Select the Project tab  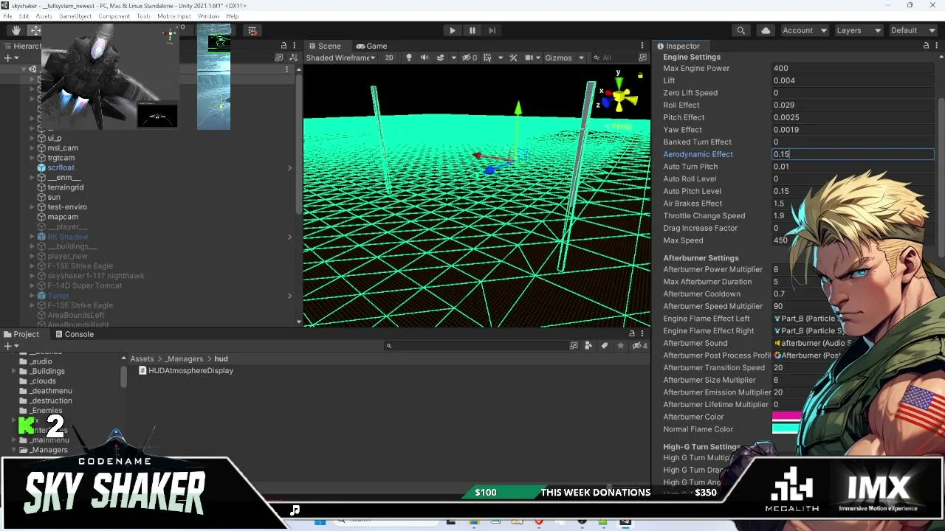pyautogui.click(x=21, y=334)
